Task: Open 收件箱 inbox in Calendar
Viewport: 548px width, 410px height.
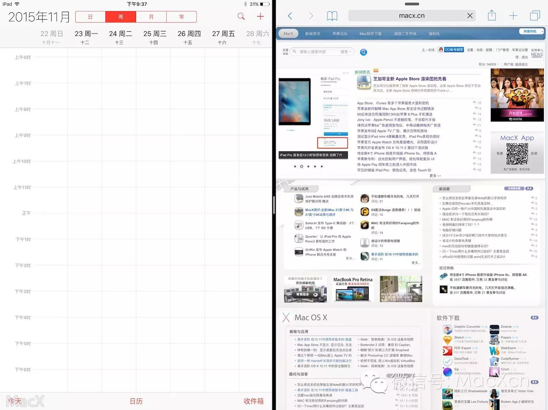Action: point(254,401)
